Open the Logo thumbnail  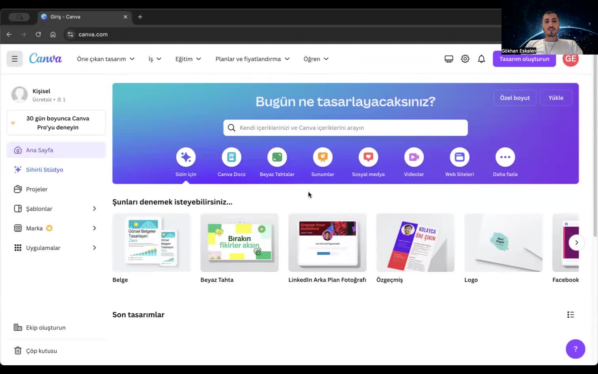pyautogui.click(x=503, y=243)
